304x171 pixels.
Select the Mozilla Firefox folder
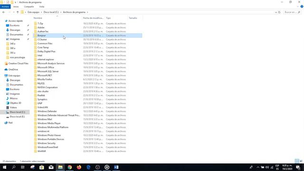45,79
